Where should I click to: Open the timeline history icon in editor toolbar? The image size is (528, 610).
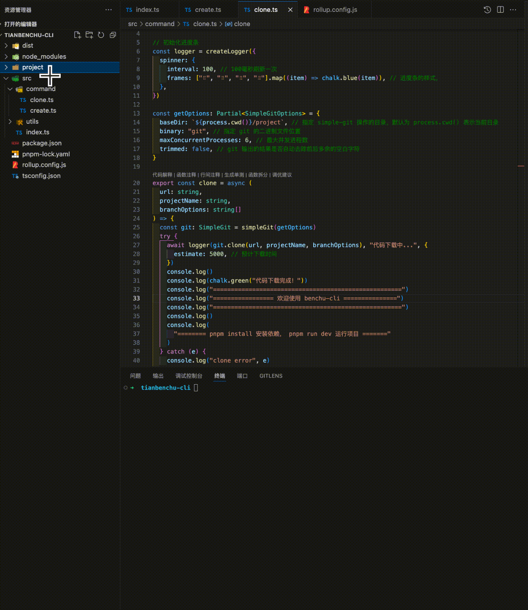click(x=487, y=10)
